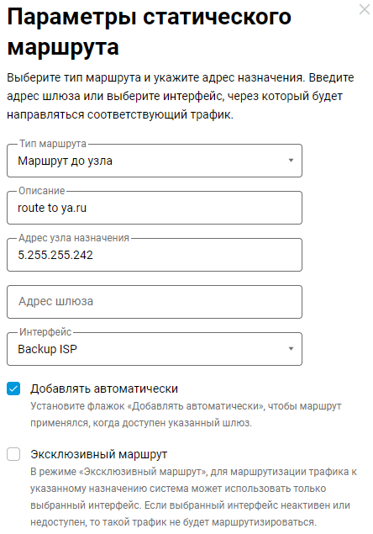Click the Интерфейс floating label
This screenshot has height=534, width=373.
click(45, 331)
